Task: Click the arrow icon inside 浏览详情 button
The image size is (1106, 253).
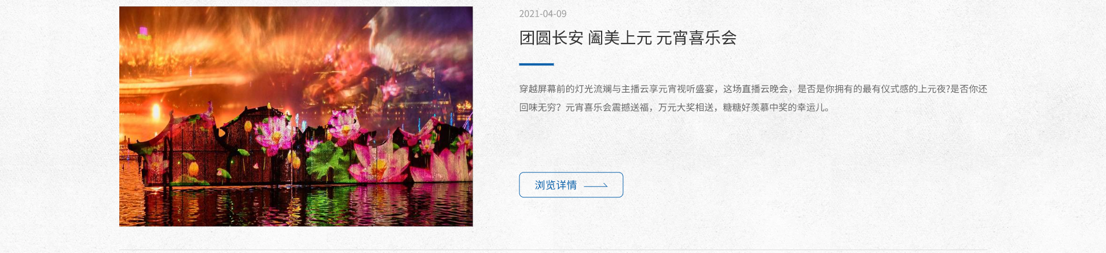Action: pyautogui.click(x=595, y=185)
